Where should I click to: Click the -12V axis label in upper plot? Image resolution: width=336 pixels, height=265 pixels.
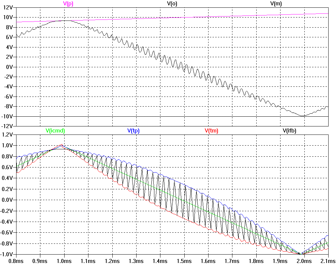(7, 126)
